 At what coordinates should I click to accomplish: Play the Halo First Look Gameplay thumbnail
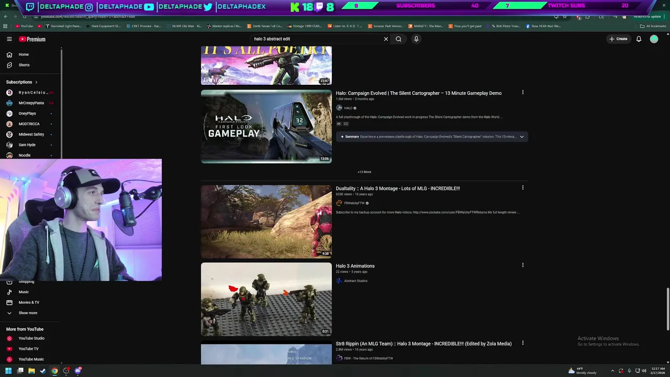[x=266, y=127]
